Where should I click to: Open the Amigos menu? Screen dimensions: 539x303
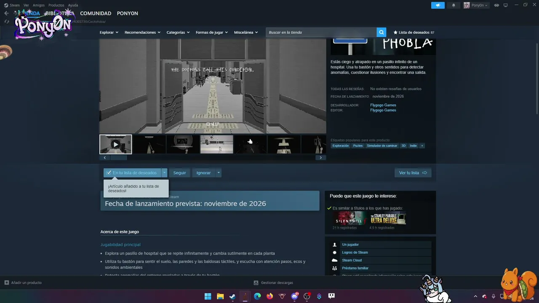click(39, 5)
